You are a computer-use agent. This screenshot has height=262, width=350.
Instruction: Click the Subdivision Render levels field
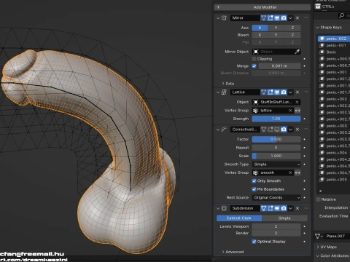pyautogui.click(x=276, y=233)
